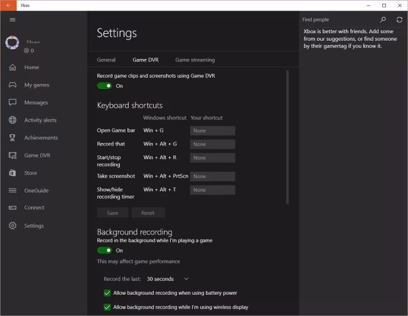Open OneGuide icon in sidebar

click(13, 190)
